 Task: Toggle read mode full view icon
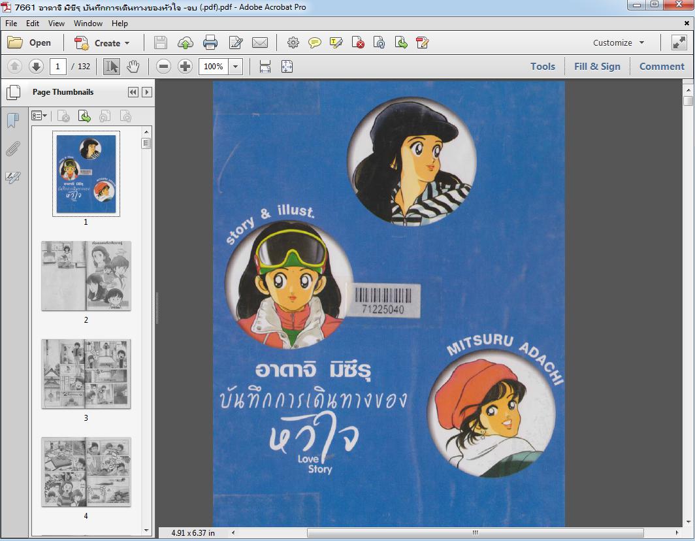click(679, 42)
